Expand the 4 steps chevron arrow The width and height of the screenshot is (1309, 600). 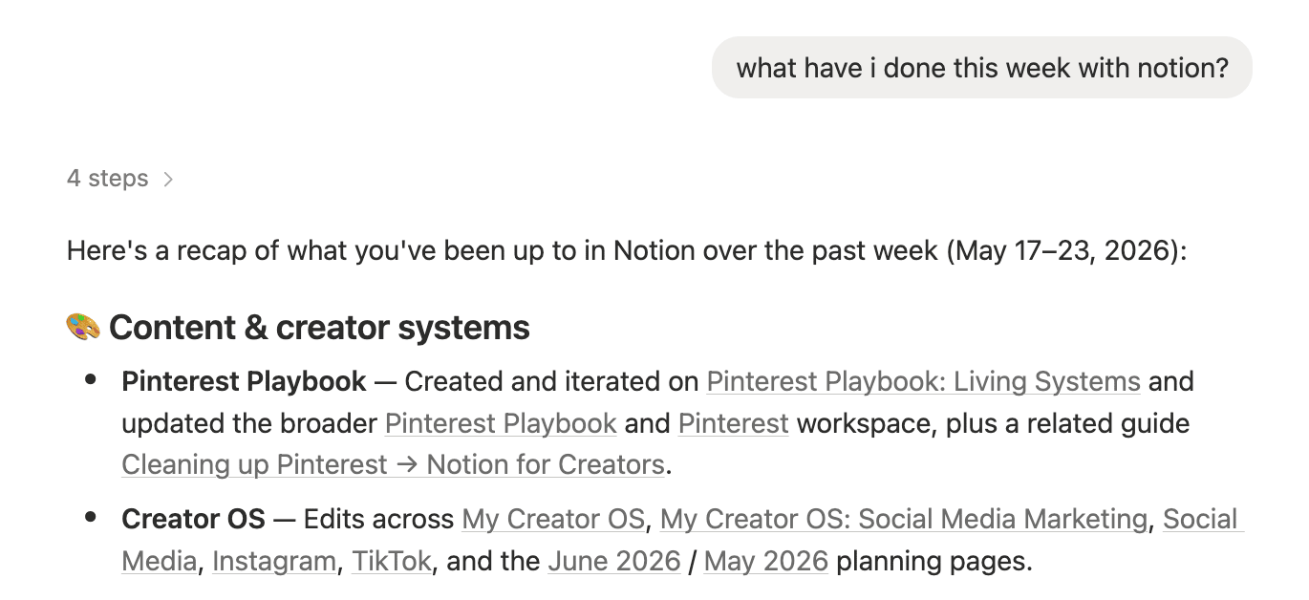click(x=168, y=179)
